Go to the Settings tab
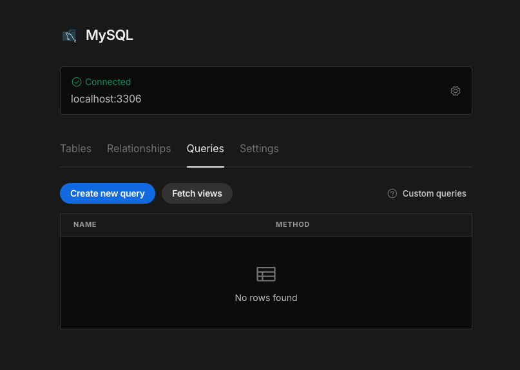The height and width of the screenshot is (370, 520). [x=259, y=148]
